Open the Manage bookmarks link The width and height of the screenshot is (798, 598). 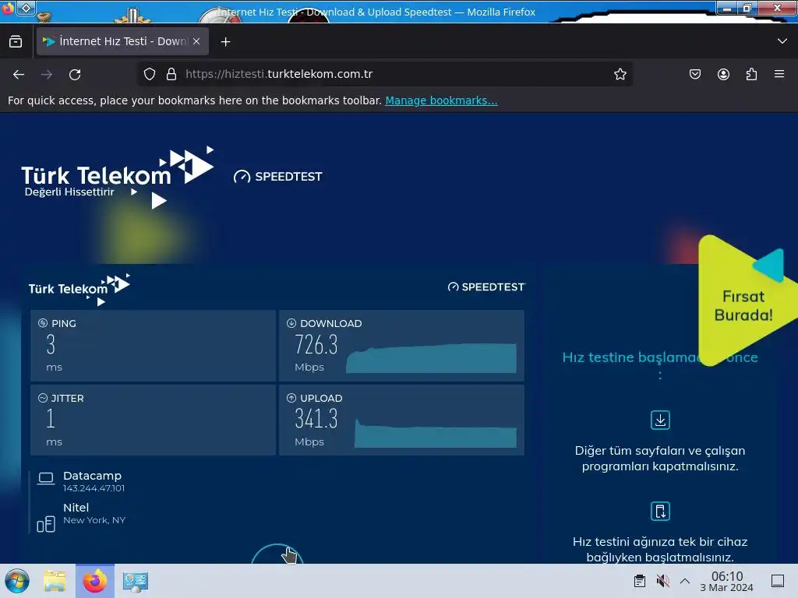pyautogui.click(x=441, y=100)
